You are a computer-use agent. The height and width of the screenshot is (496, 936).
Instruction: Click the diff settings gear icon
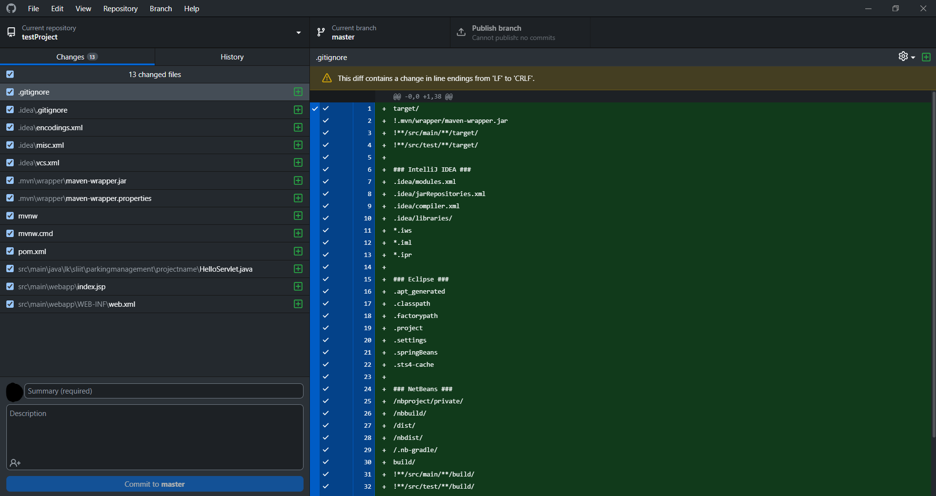[903, 57]
